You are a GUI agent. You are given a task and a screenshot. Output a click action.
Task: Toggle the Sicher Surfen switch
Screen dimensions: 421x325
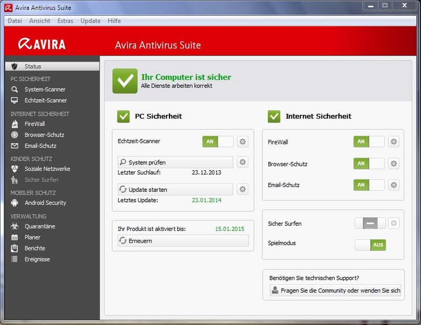[370, 223]
